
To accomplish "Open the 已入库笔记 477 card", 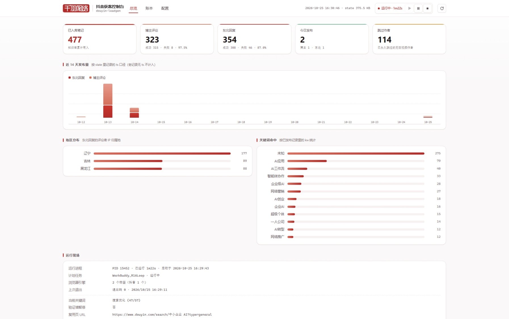I will 100,39.
